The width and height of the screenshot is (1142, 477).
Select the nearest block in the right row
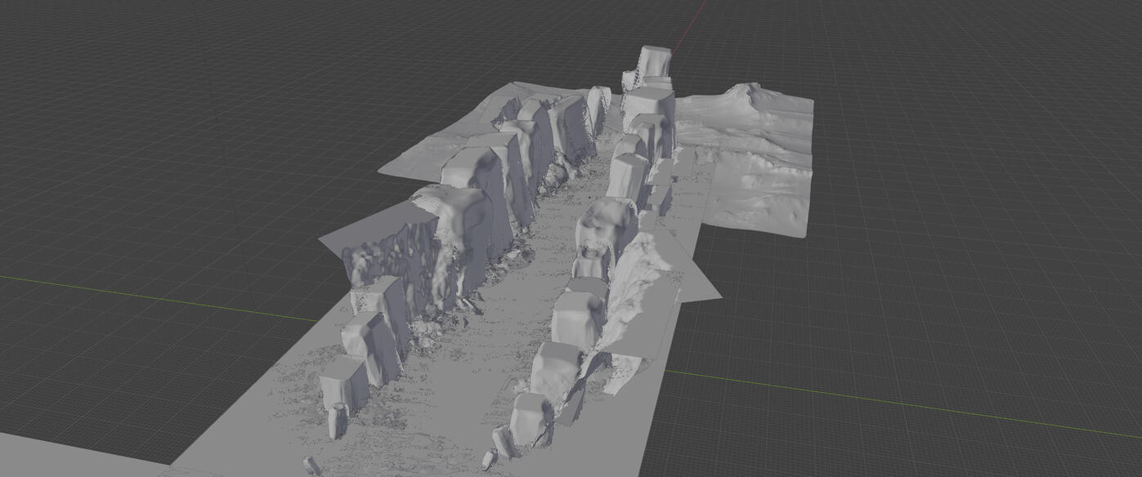[530, 417]
